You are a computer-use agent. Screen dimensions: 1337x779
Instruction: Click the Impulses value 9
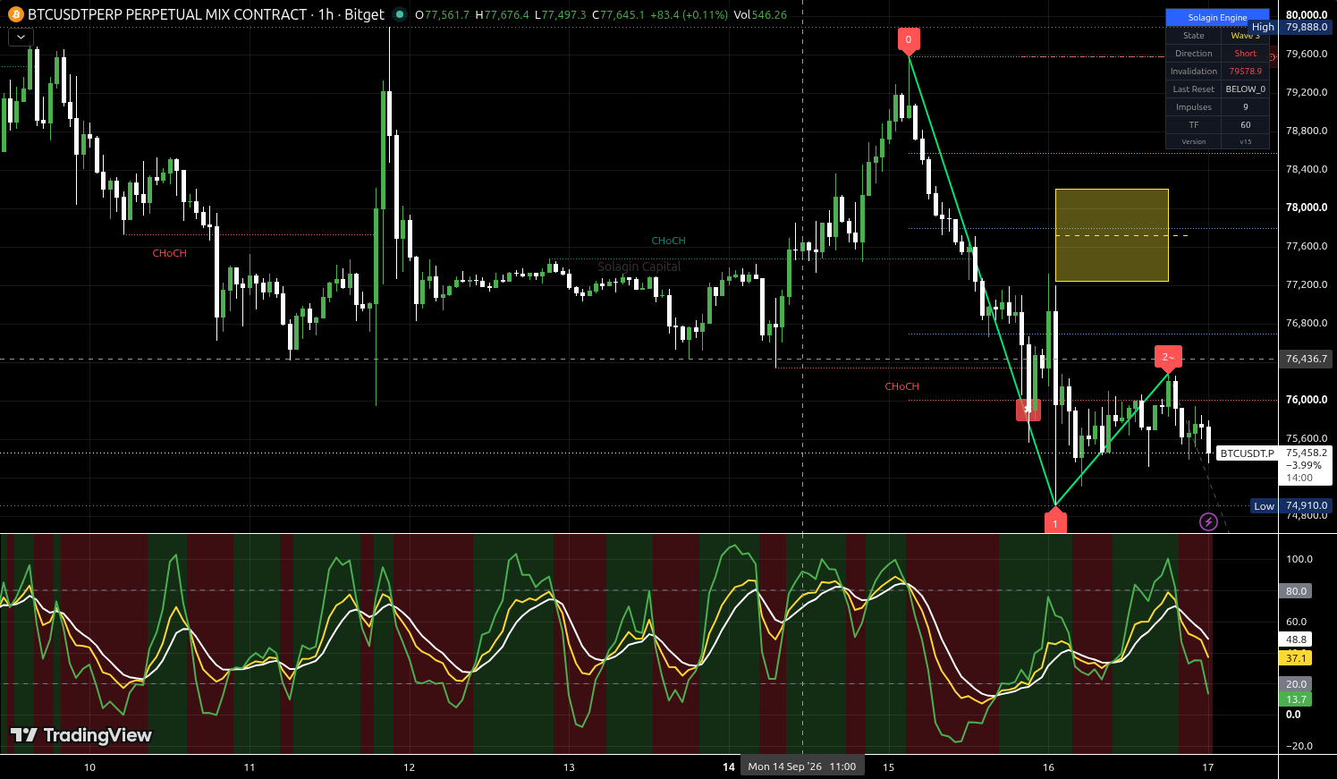pyautogui.click(x=1245, y=107)
